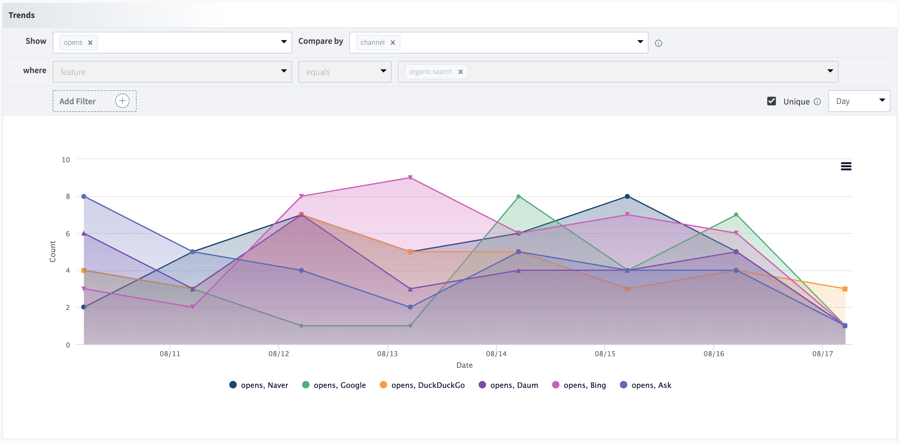
Task: Expand the Compare by dropdown arrow
Action: point(640,42)
